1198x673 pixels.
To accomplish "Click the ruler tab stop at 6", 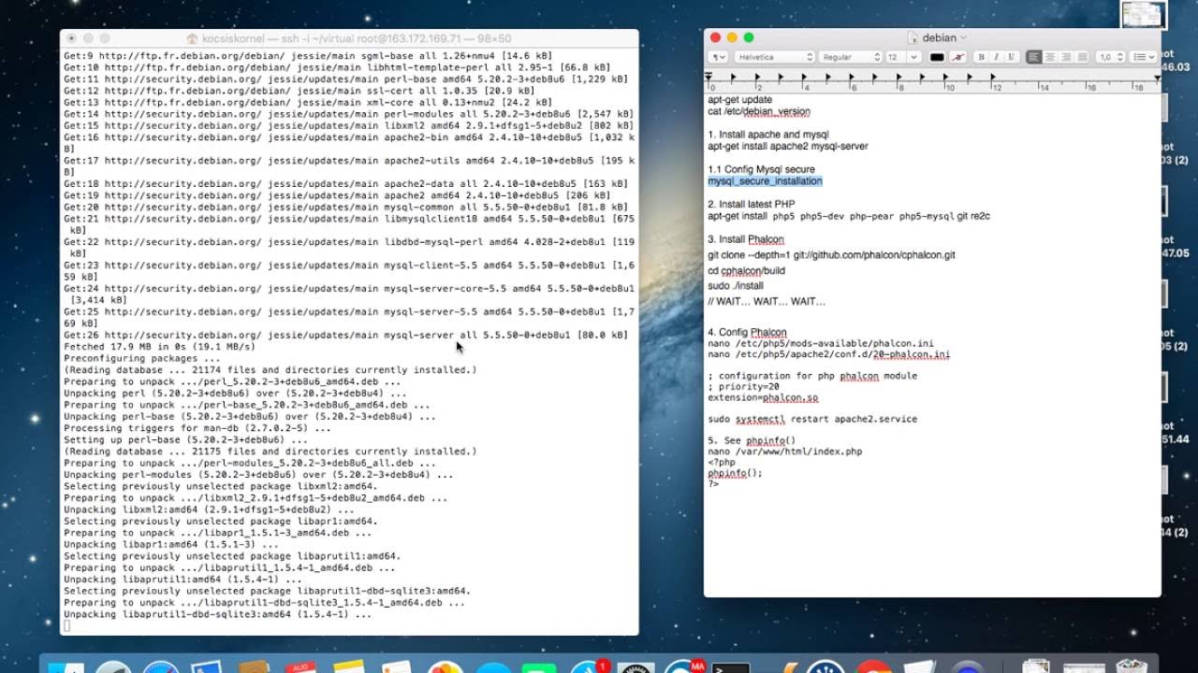I will click(x=850, y=77).
